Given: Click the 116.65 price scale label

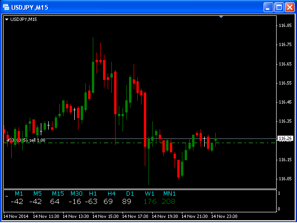Looking at the screenshot, I should (285, 64).
